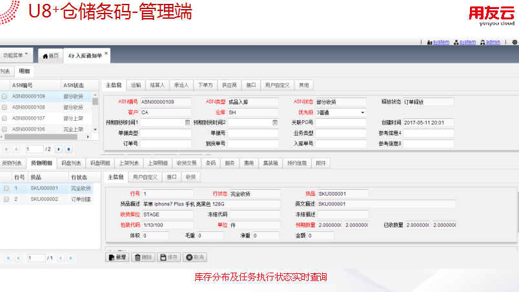Switch to the 首页 tab
Screen dimensions: 519x292
click(x=50, y=56)
